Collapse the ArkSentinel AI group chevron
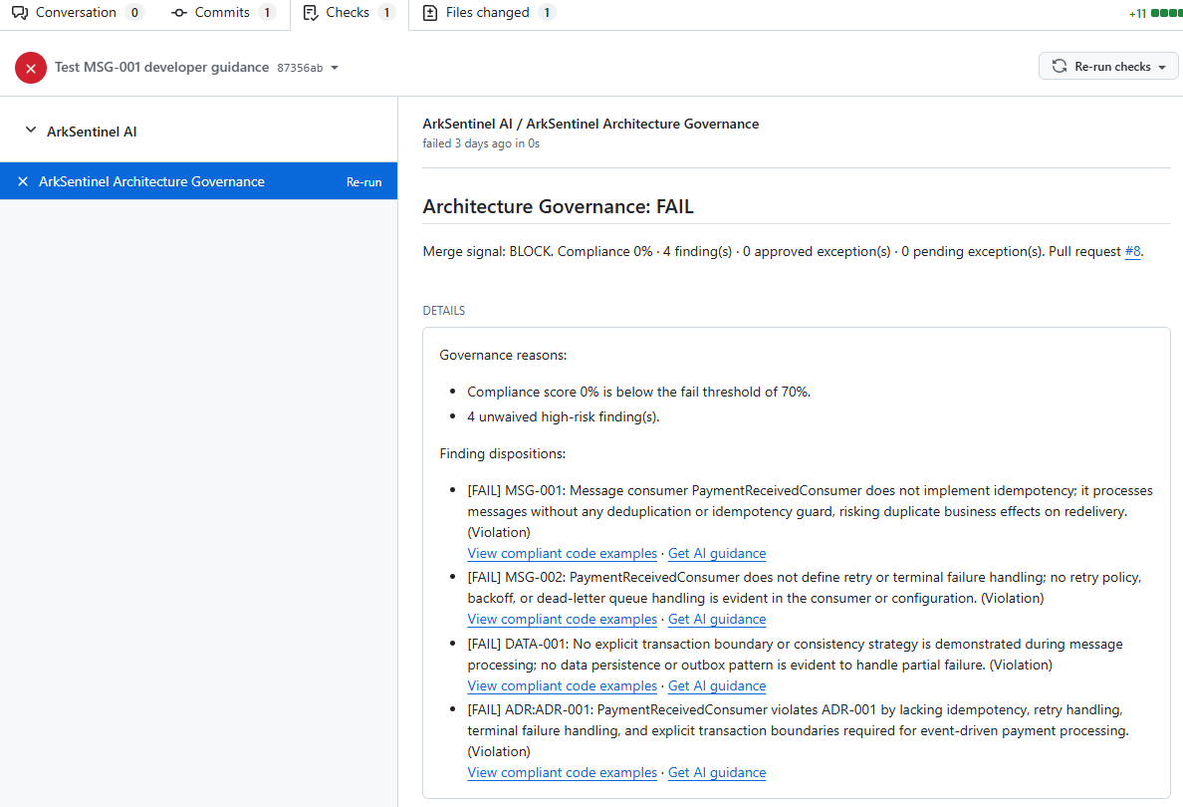Image resolution: width=1183 pixels, height=807 pixels. click(31, 130)
